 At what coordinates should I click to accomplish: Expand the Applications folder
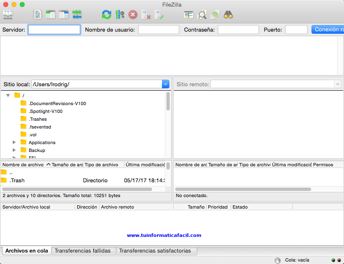click(x=14, y=142)
